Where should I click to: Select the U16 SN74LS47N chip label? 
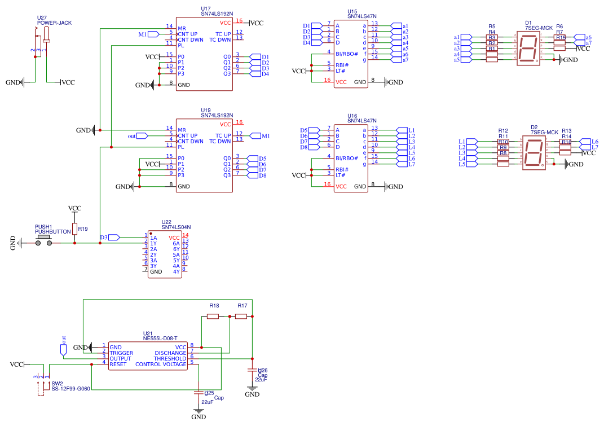tap(361, 118)
